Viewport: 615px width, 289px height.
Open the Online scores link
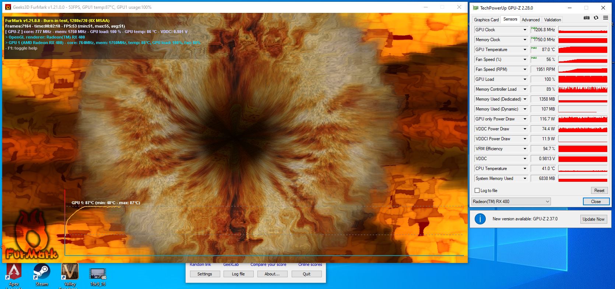310,265
